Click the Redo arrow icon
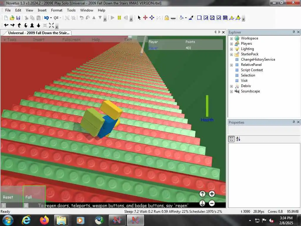Viewport: 301px width, 226px height. tap(56, 18)
